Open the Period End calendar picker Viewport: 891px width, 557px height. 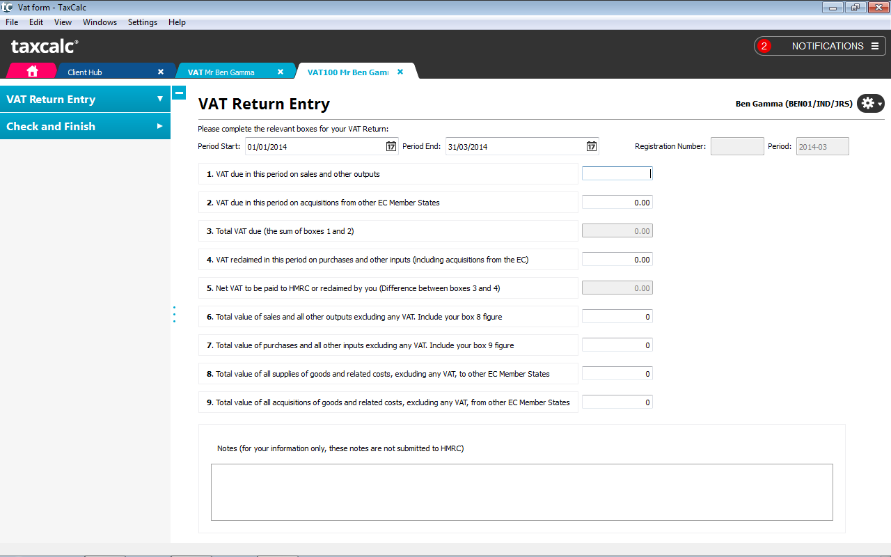click(592, 146)
